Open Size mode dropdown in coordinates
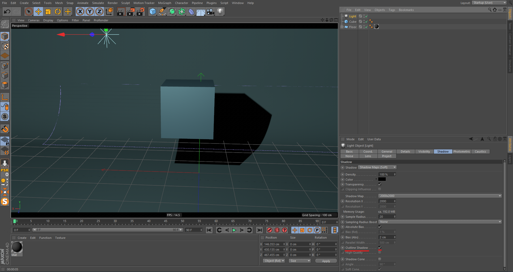Viewport: 513px width, 272px height. coord(300,261)
